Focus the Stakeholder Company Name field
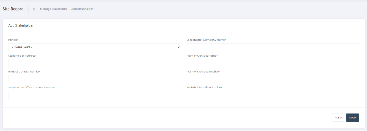The image size is (367, 131). (x=273, y=47)
